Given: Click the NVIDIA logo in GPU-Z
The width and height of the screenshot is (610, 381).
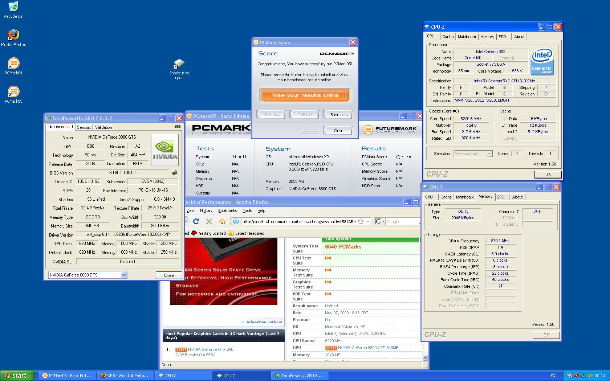Looking at the screenshot, I should tap(165, 150).
